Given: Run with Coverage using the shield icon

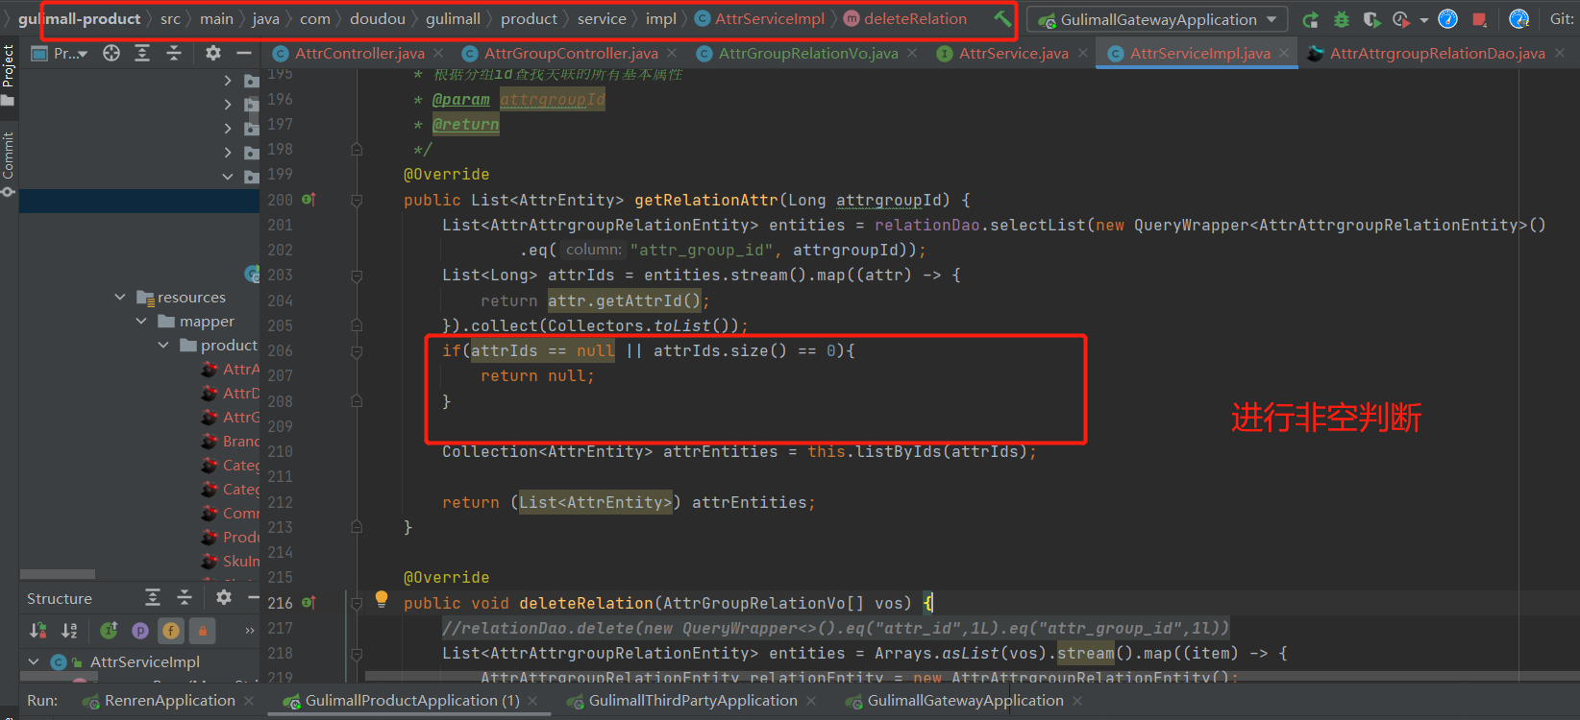Looking at the screenshot, I should tap(1371, 19).
